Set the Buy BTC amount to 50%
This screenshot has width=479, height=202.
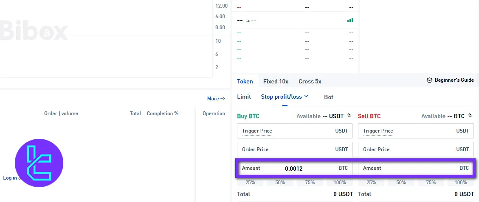[280, 183]
